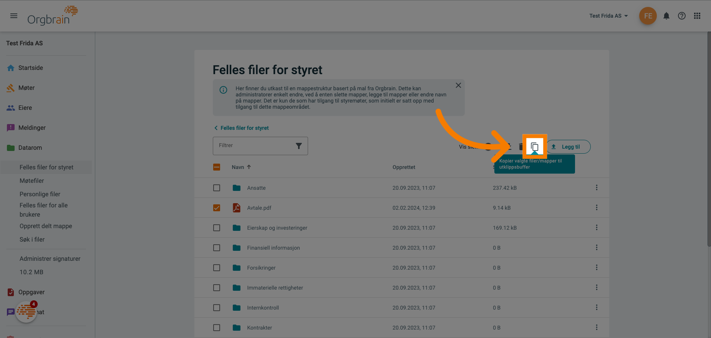Open more options for Internkontroll row
711x338 pixels.
click(x=597, y=307)
